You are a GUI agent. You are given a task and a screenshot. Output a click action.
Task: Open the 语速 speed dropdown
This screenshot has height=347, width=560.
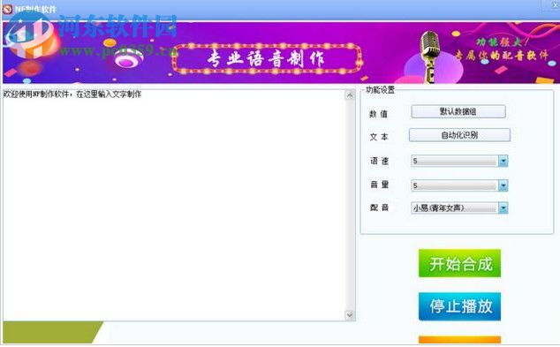503,161
